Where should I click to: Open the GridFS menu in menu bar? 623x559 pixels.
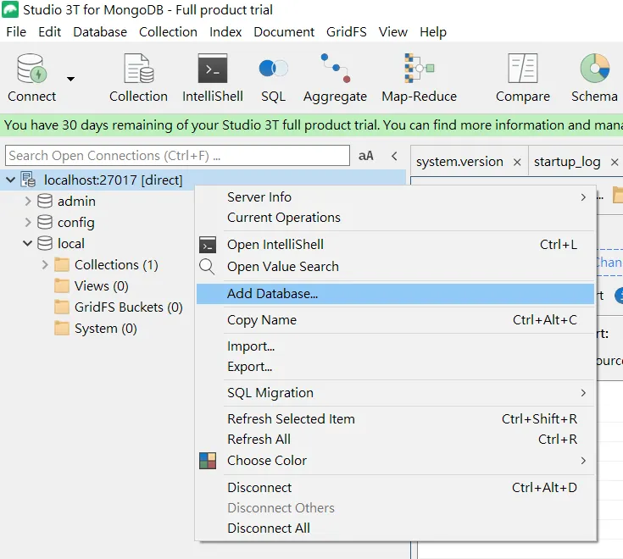(x=346, y=31)
